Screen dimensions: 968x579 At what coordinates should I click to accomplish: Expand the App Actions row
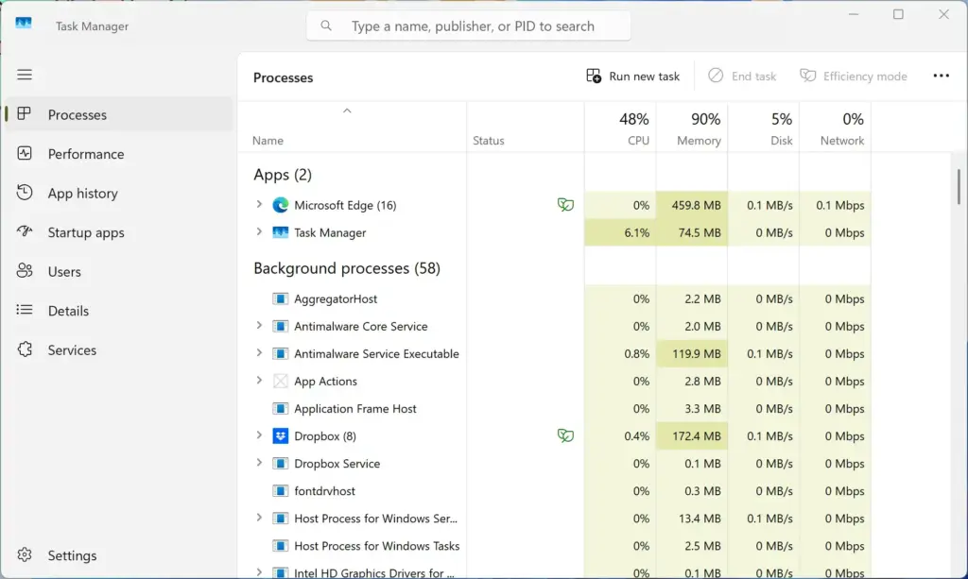[259, 381]
